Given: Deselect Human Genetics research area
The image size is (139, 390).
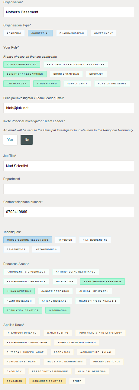Looking at the screenshot, I should click(x=19, y=291).
